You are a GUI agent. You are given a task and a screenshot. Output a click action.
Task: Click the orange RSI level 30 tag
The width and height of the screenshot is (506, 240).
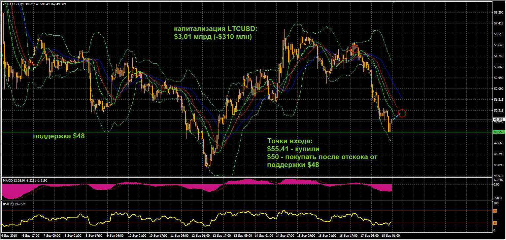point(495,223)
